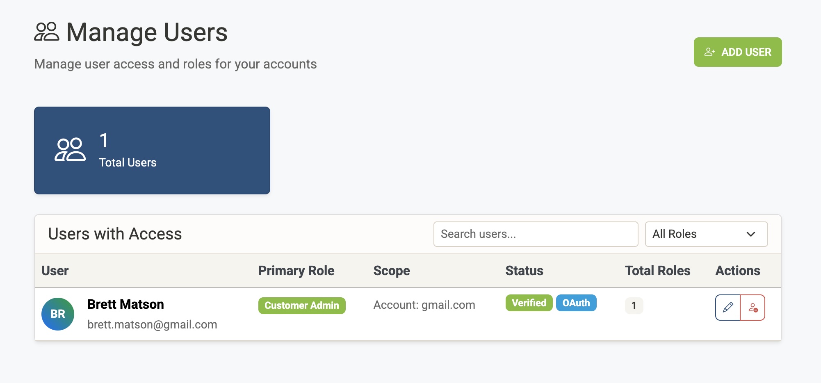
Task: Open the All Roles dropdown
Action: pos(706,234)
